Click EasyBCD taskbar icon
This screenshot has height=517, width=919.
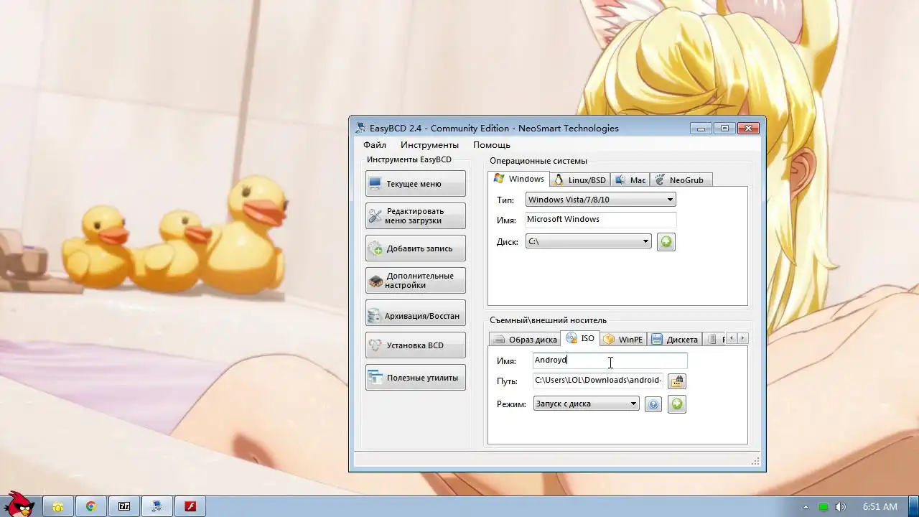point(157,506)
